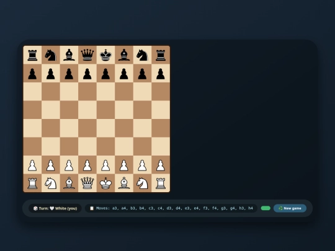Click the black rook on a8
This screenshot has height=251, width=335.
32,55
